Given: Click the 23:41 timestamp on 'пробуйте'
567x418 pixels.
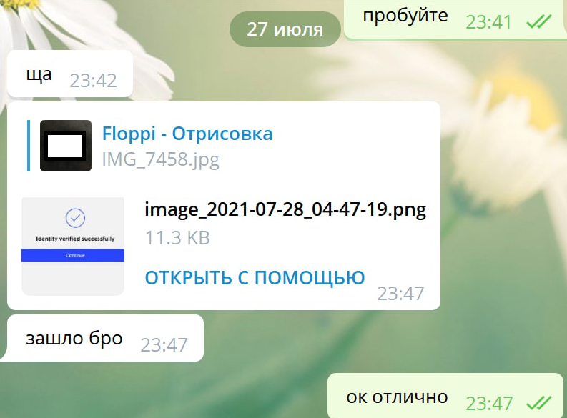Looking at the screenshot, I should tap(488, 22).
